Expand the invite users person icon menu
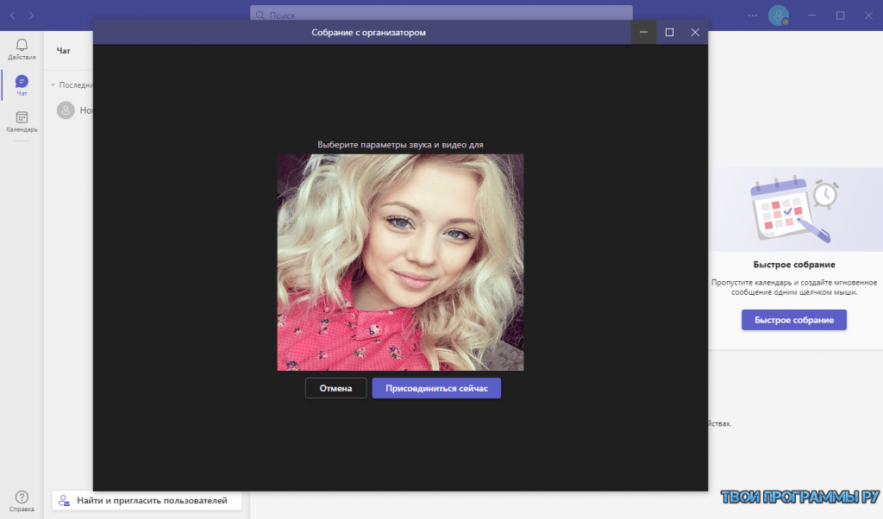Viewport: 883px width, 519px height. coord(63,500)
